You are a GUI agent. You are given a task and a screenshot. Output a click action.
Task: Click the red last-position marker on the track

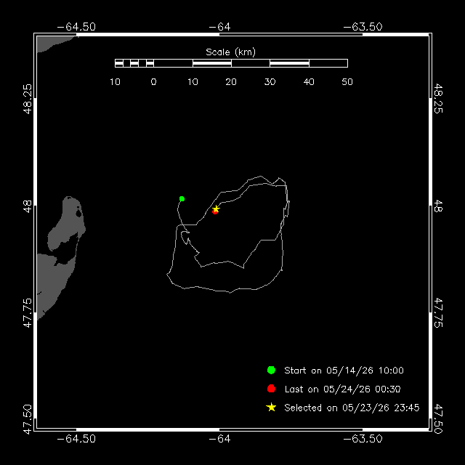click(x=215, y=211)
